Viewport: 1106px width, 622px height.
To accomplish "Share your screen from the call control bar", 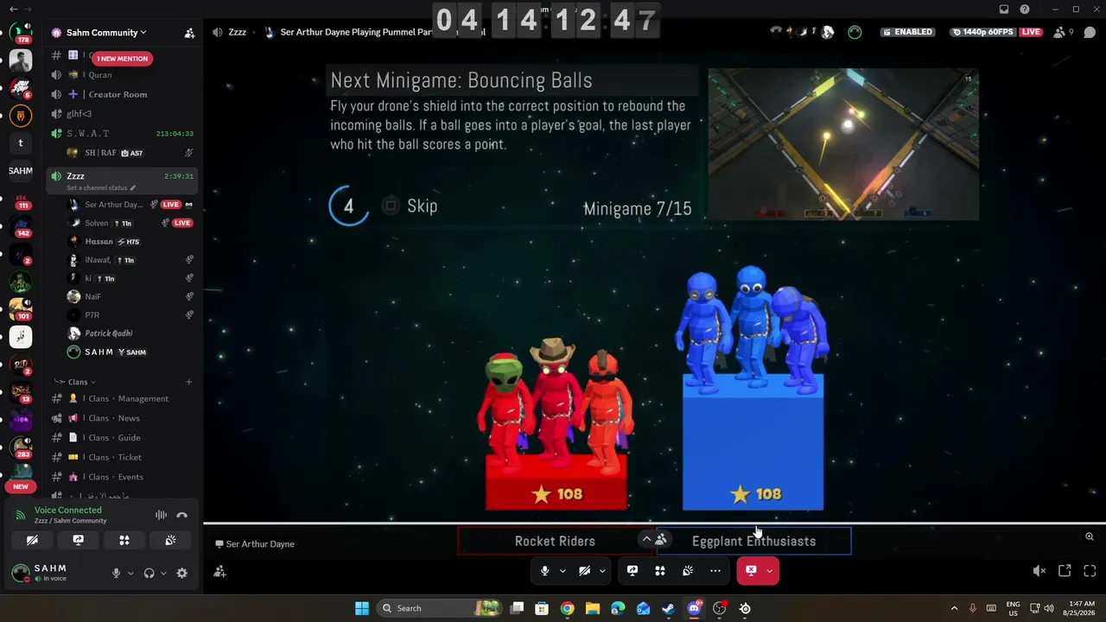I will [632, 570].
